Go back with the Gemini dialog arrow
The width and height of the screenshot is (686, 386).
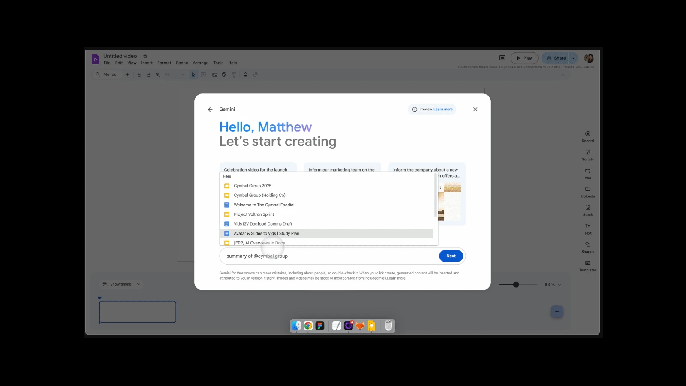click(210, 109)
